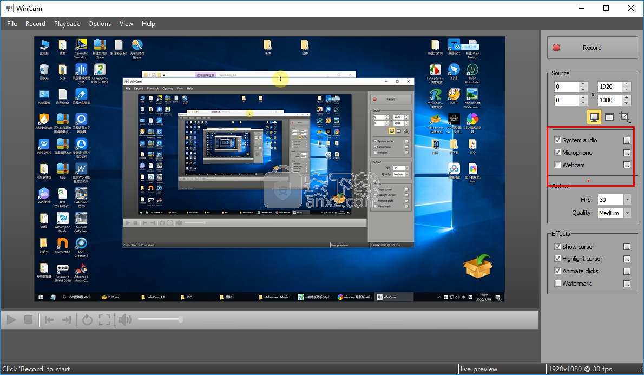Click the red Record button
Image resolution: width=644 pixels, height=375 pixels.
click(x=592, y=48)
